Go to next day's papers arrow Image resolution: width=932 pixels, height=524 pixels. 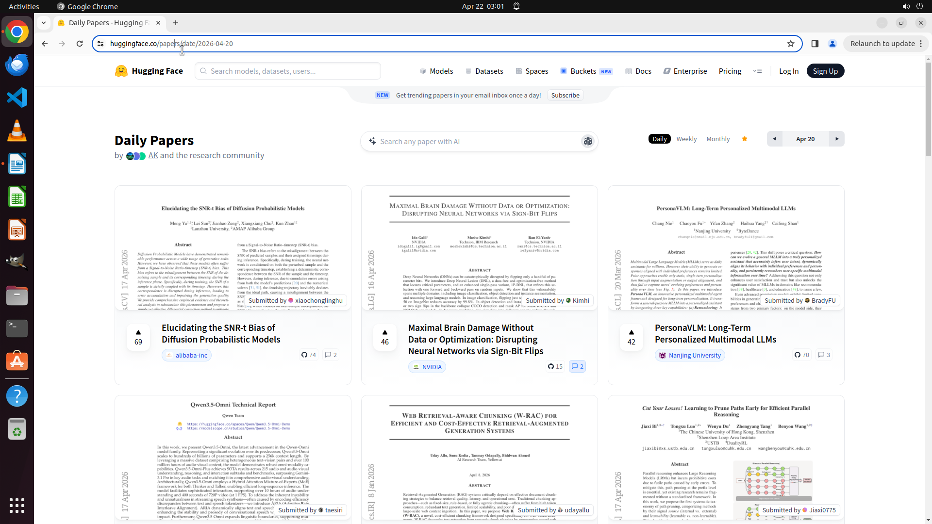click(837, 139)
